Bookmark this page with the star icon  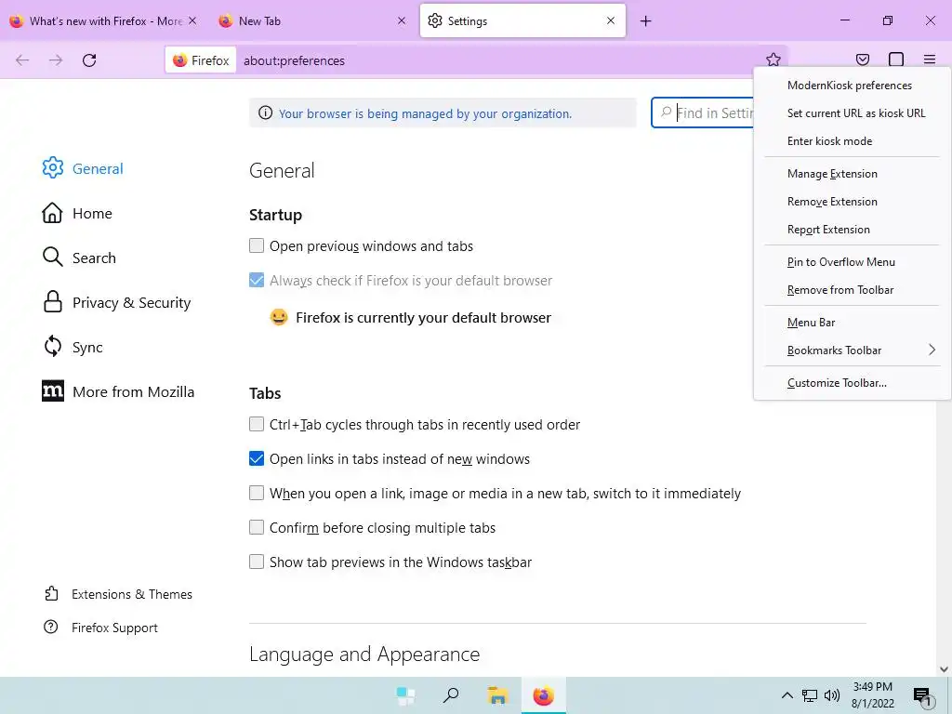point(773,59)
